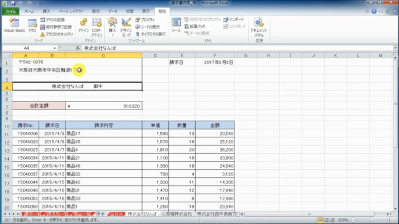Screen dimensions: 399x224
Task: Click the zoom in plus button
Action: (x=390, y=220)
